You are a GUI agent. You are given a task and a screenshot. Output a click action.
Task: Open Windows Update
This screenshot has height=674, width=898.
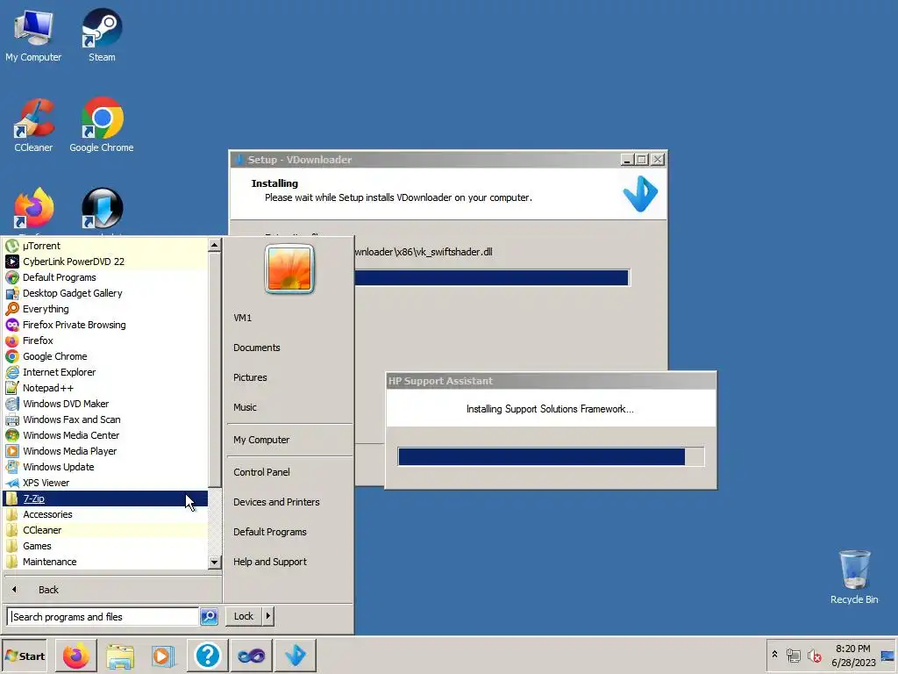[x=106, y=467]
